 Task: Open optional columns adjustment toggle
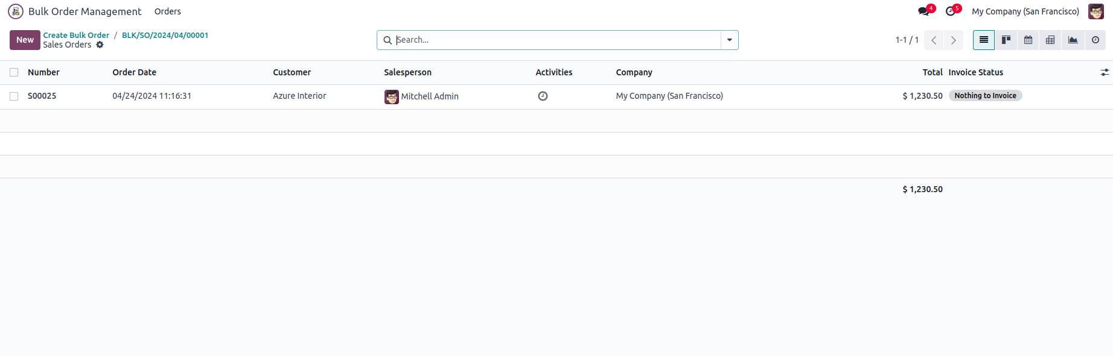point(1105,72)
